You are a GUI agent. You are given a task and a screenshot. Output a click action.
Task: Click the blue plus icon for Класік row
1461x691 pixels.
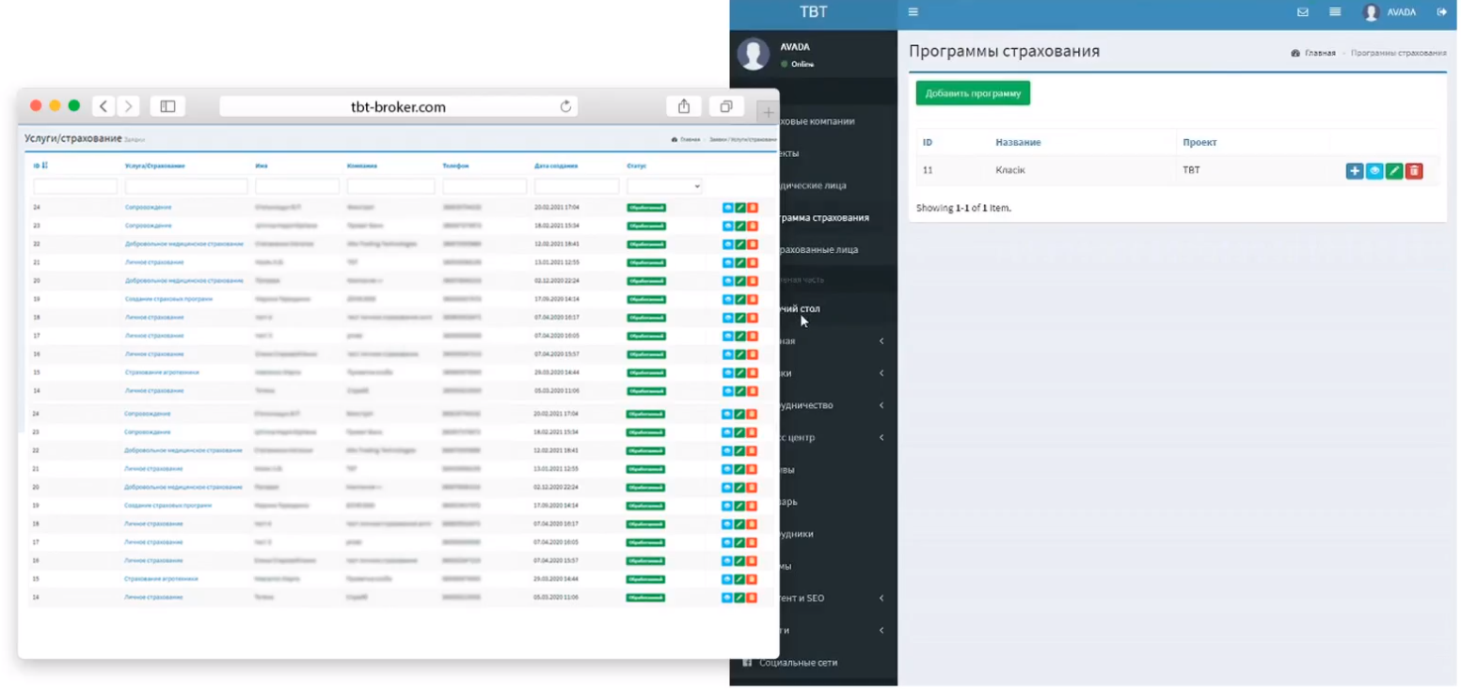click(1355, 171)
